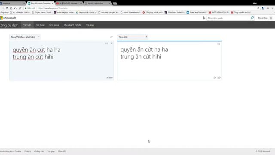
Task: Open a new browser tab
Action: (115, 3)
